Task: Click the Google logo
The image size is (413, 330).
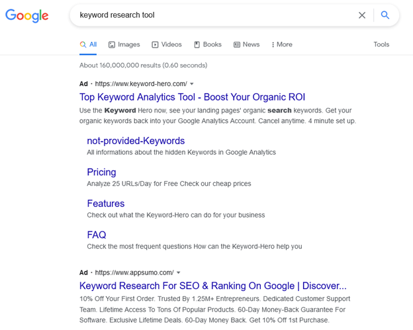Action: click(27, 15)
